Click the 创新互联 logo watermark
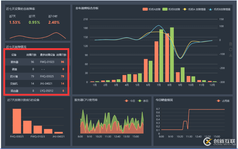The height and width of the screenshot is (149, 238). point(219,142)
